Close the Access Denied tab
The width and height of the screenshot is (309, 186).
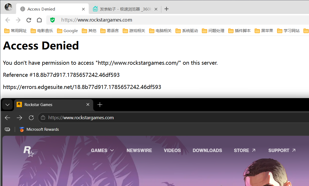click(83, 9)
